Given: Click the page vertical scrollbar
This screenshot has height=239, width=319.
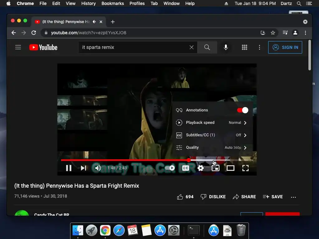Looking at the screenshot, I should [310, 55].
